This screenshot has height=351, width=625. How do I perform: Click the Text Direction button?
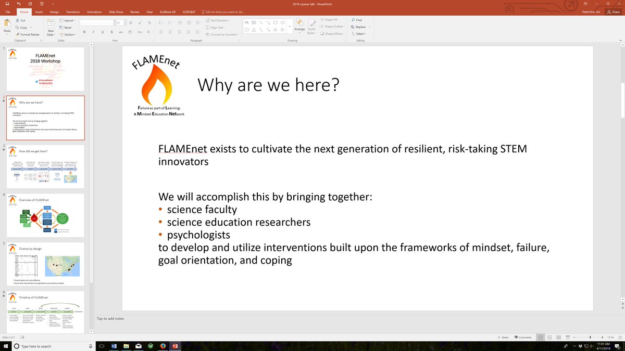click(x=218, y=20)
